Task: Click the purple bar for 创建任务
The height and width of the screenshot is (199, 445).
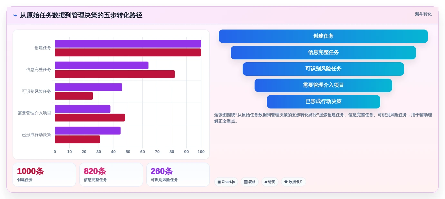Action: click(x=128, y=44)
